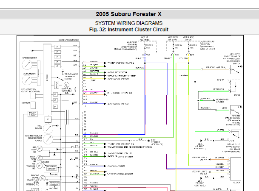Click the 'RIGHT TURN IND' label
The image size is (259, 191).
pyautogui.click(x=33, y=159)
